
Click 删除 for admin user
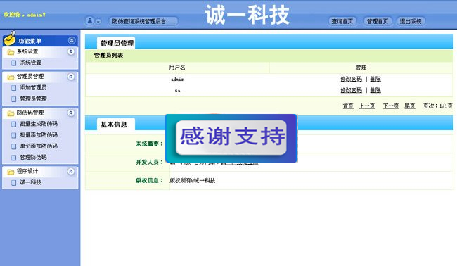[375, 79]
